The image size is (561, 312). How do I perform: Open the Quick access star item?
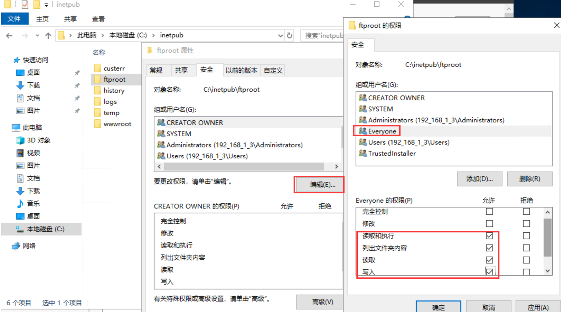[x=31, y=60]
